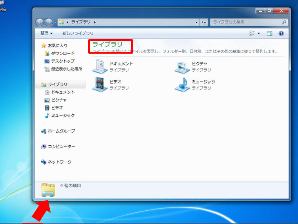Select ダウンロード in the favorites list
This screenshot has height=224, width=298.
click(x=62, y=53)
